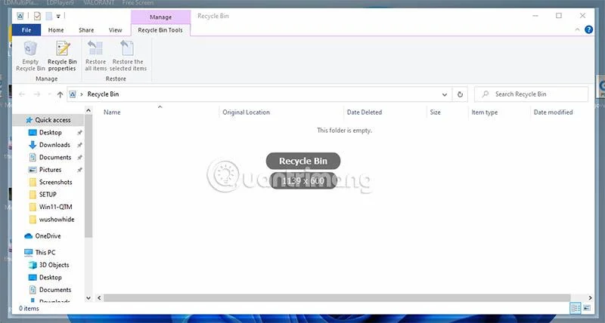Open the address bar history dropdown

tap(445, 94)
